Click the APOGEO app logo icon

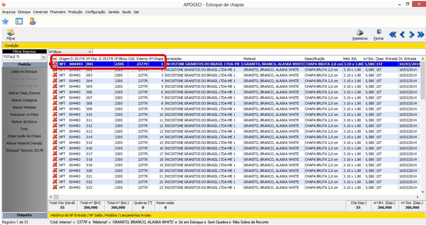(3, 5)
